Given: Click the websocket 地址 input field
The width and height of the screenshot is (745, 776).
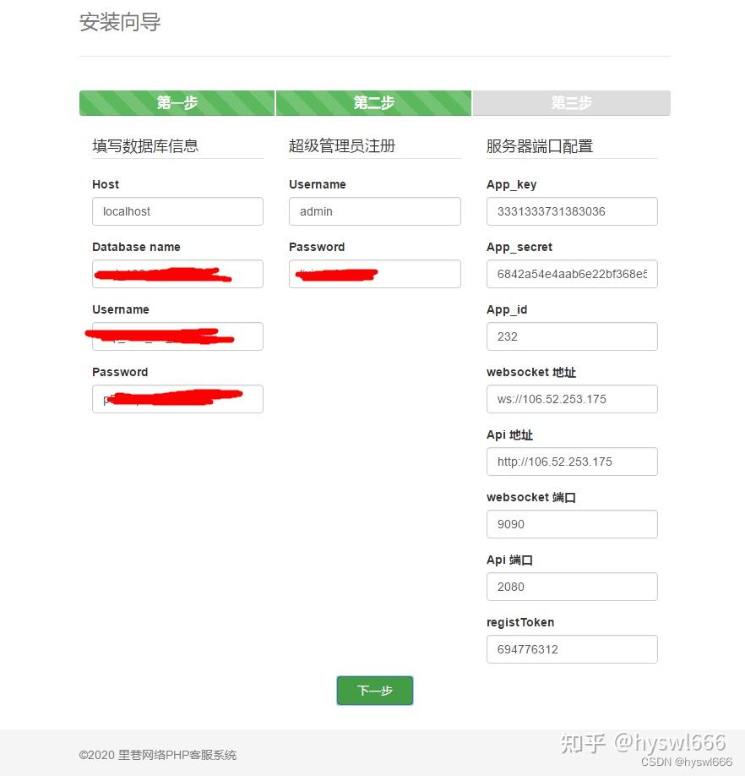Looking at the screenshot, I should [572, 399].
